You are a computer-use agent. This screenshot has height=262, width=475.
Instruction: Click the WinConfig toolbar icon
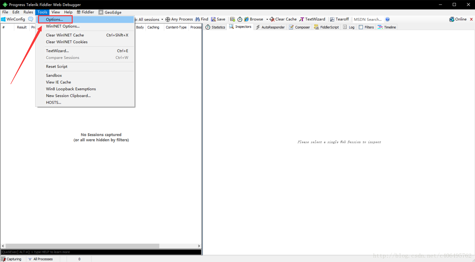[x=3, y=19]
